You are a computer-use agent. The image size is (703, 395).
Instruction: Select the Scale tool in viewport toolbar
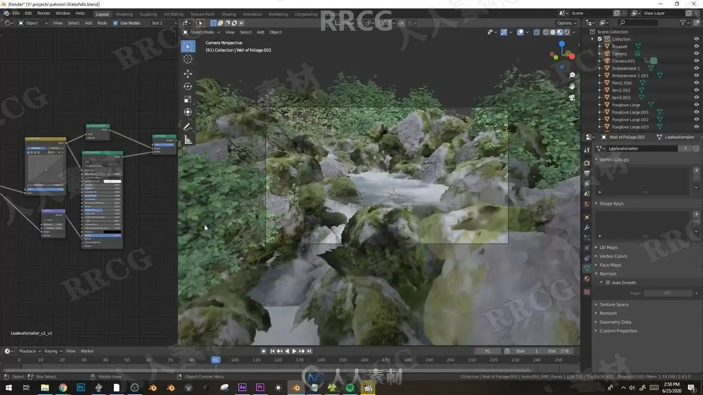click(x=188, y=99)
